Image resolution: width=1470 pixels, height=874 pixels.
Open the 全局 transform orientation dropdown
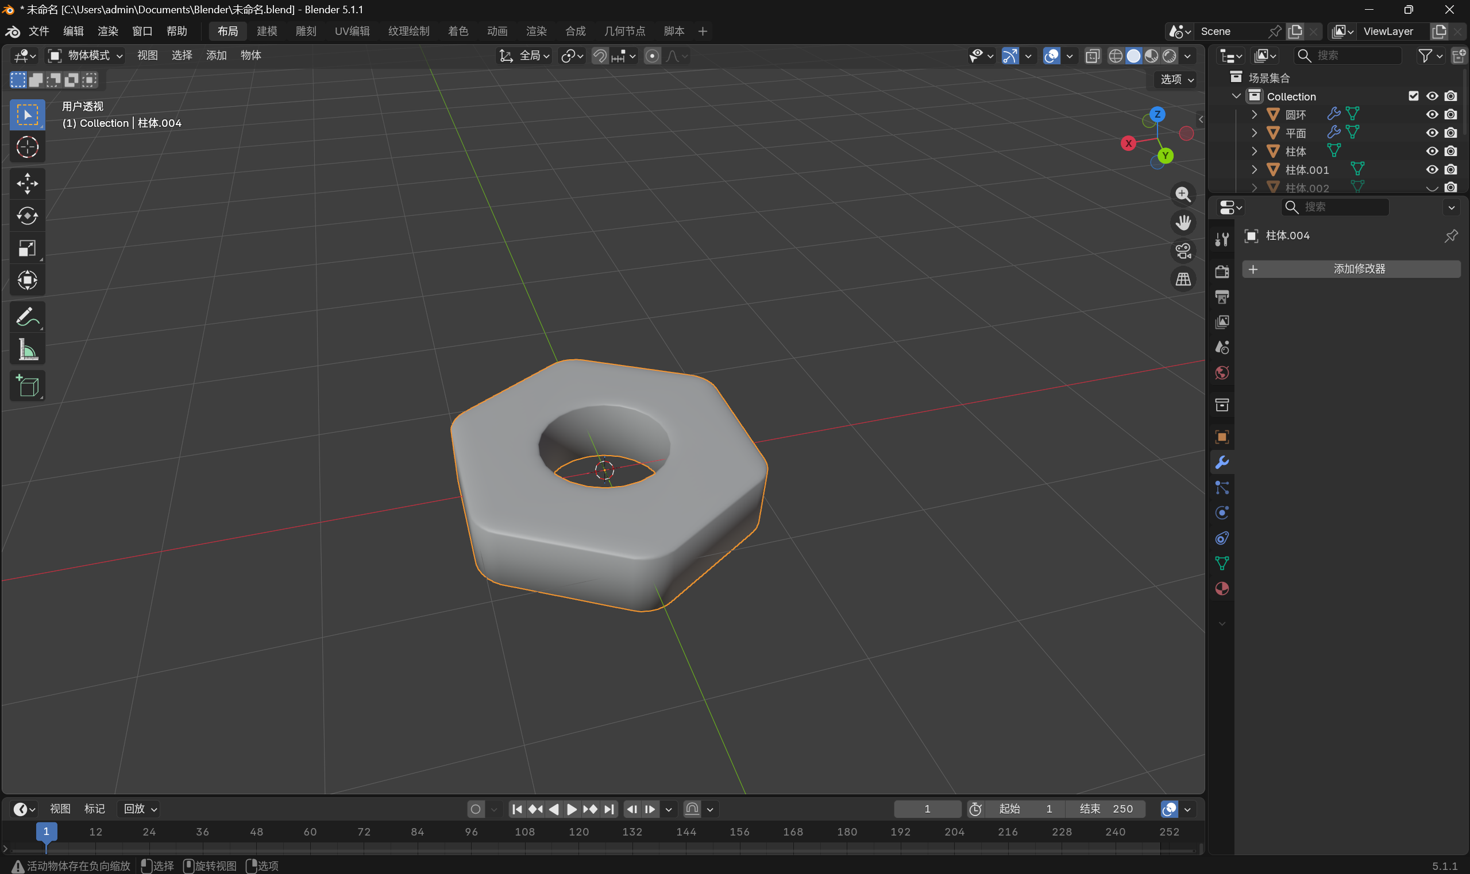(524, 55)
